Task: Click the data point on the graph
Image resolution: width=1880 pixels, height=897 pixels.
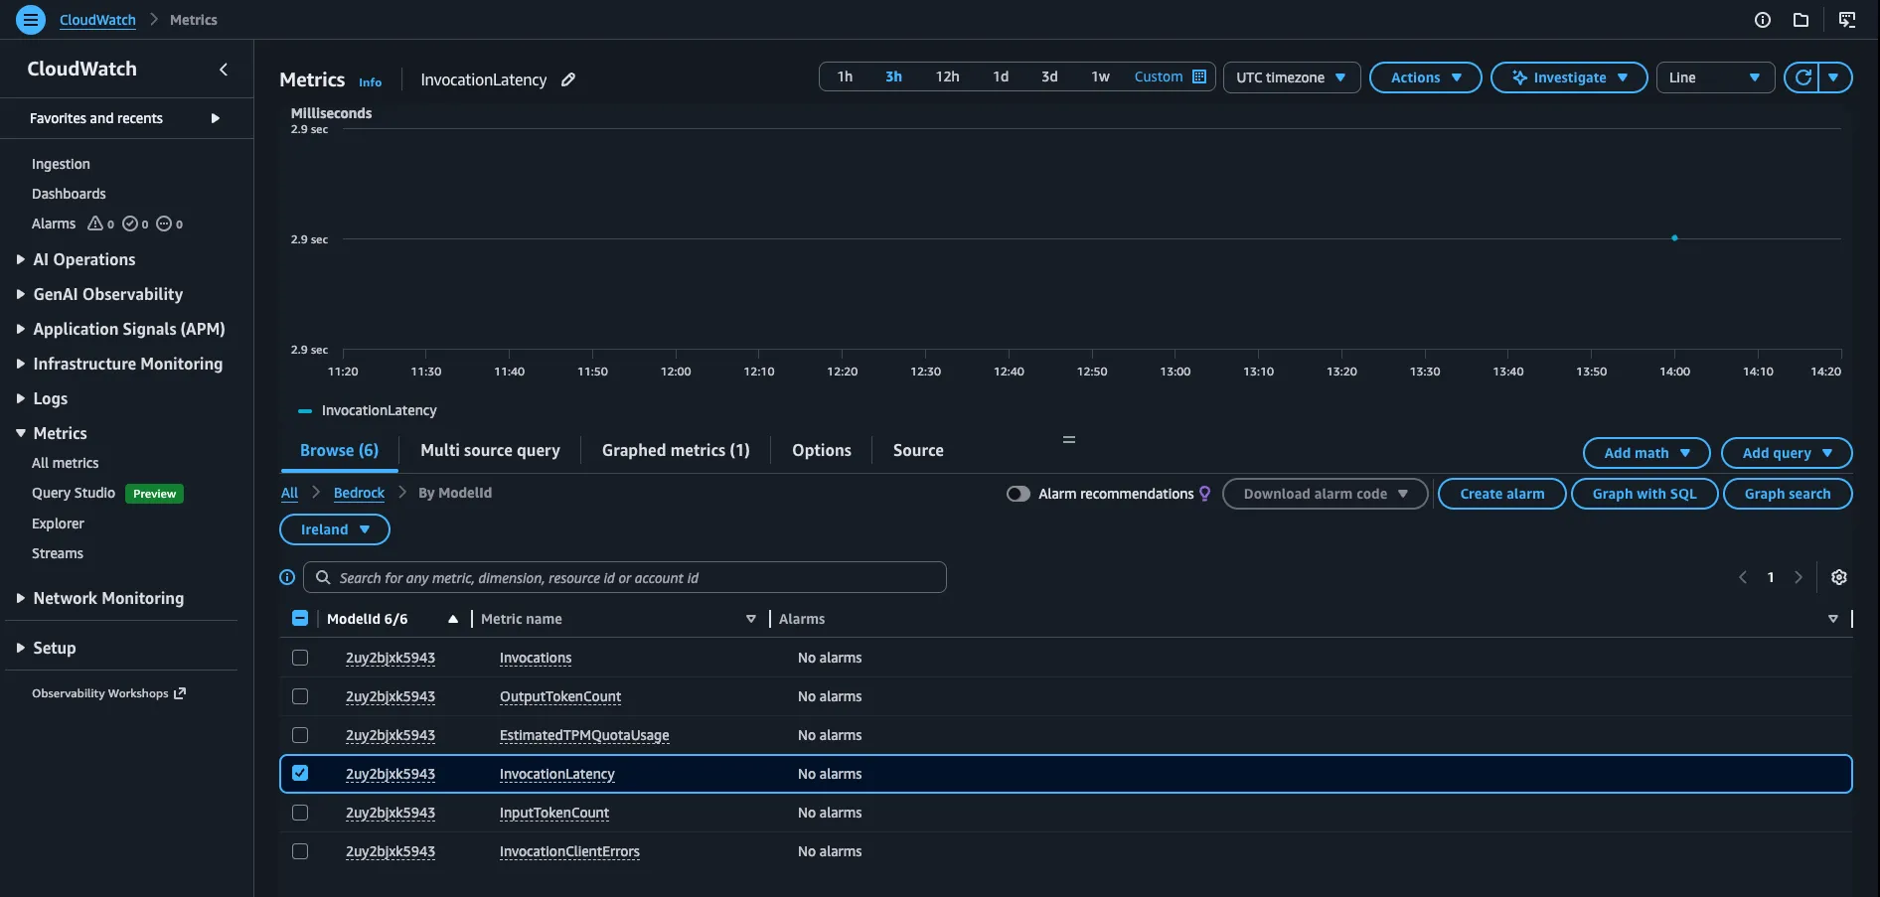Action: 1674,238
